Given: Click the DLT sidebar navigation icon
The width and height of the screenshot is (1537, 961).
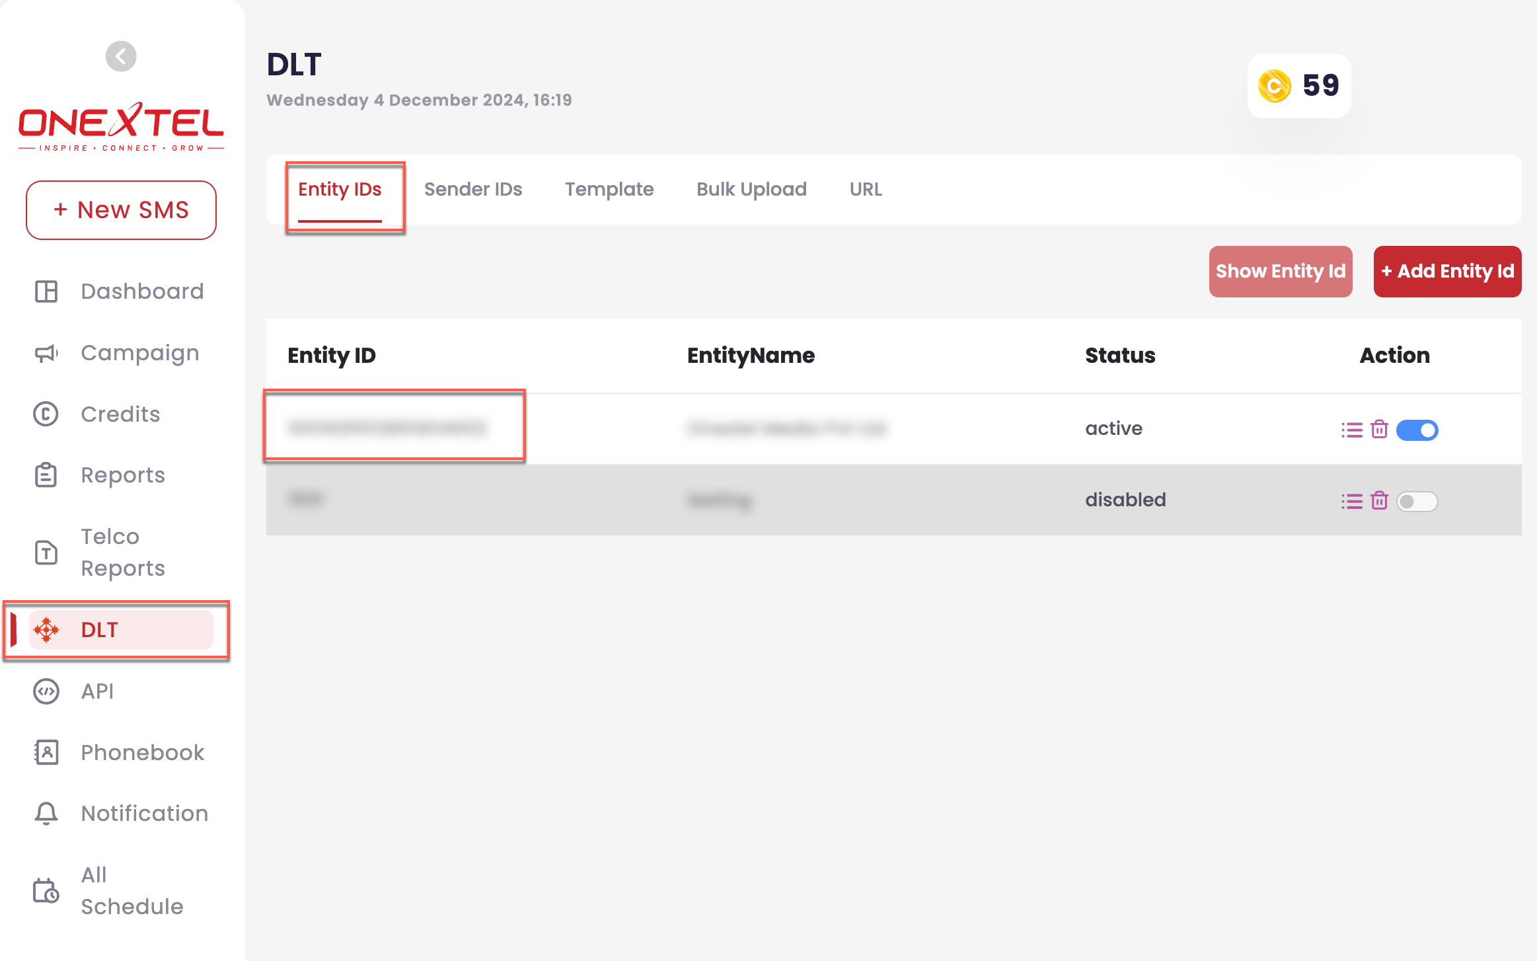Looking at the screenshot, I should [44, 629].
